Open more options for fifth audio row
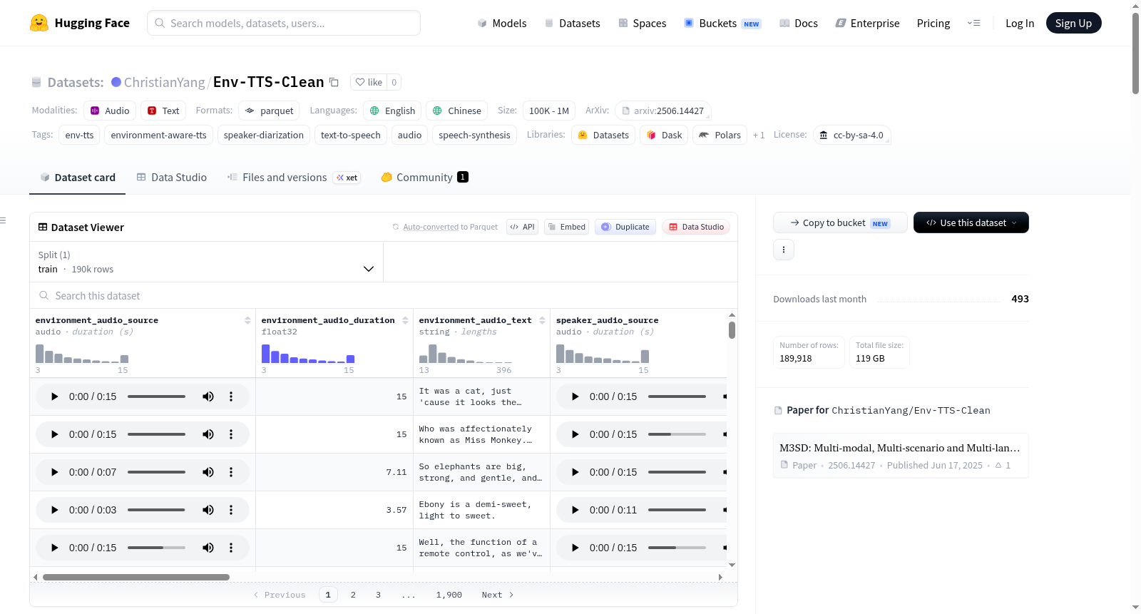Image resolution: width=1141 pixels, height=614 pixels. coord(231,548)
